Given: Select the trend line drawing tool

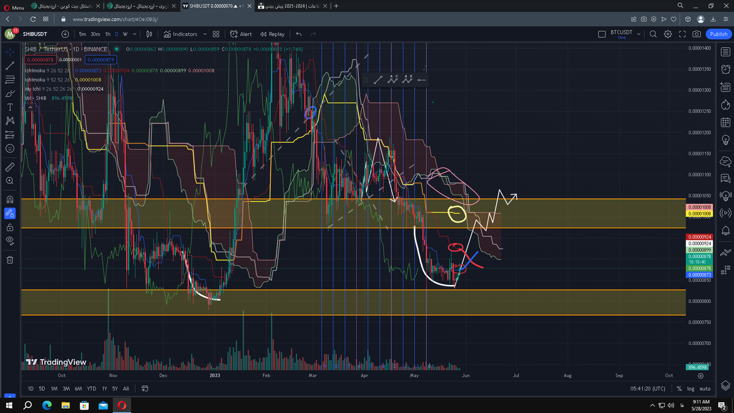Looking at the screenshot, I should 10,65.
